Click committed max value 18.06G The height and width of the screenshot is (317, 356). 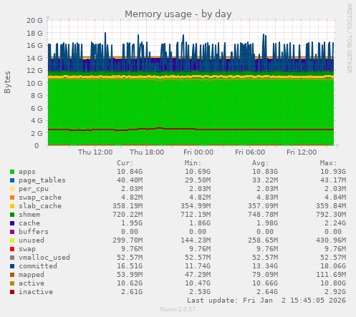(x=333, y=266)
